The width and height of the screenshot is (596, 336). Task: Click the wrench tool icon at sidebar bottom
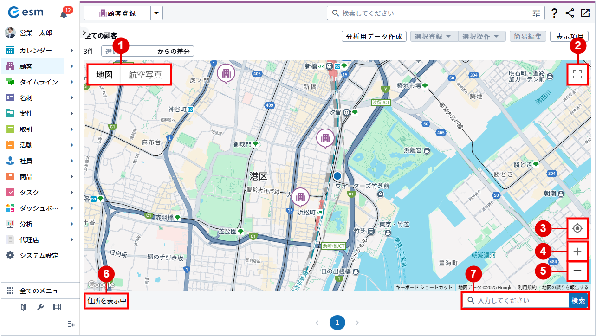tap(40, 307)
